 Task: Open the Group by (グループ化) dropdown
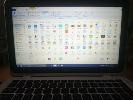58,12
